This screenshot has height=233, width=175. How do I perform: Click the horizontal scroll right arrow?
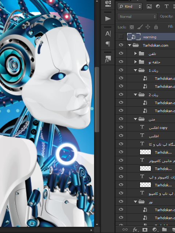click(91, 230)
